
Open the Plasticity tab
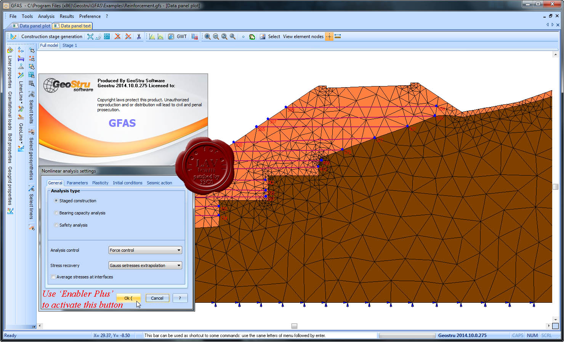click(x=100, y=183)
